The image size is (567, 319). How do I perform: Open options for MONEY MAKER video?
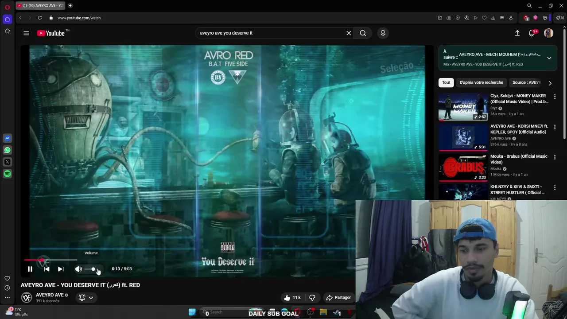[x=555, y=97]
